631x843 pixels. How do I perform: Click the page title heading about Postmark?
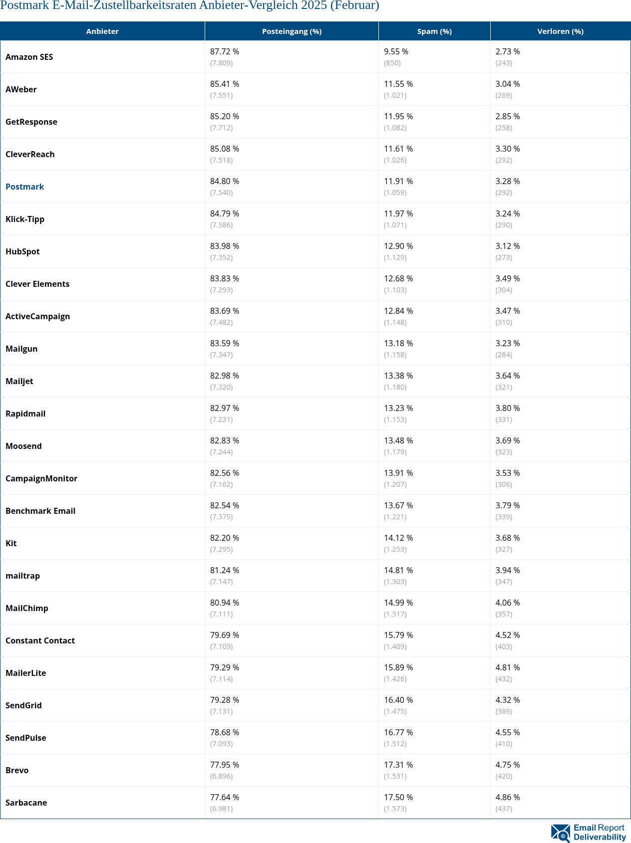click(190, 5)
